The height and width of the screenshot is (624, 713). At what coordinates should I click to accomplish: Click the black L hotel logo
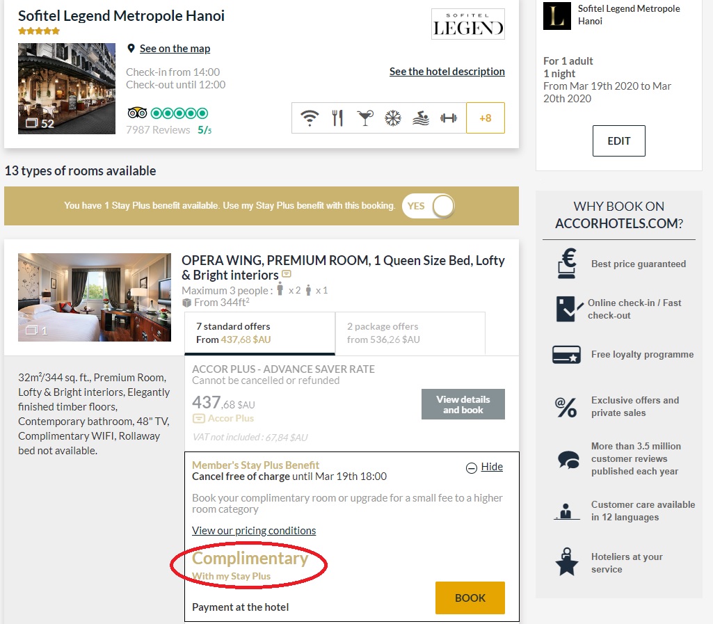[x=557, y=16]
